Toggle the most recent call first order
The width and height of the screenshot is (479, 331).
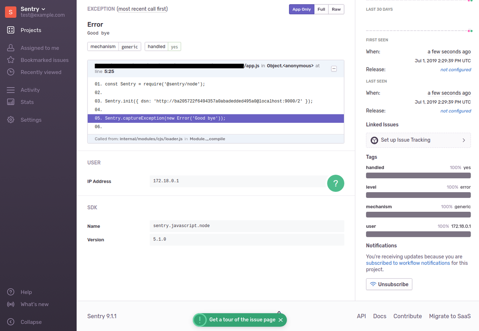point(142,9)
